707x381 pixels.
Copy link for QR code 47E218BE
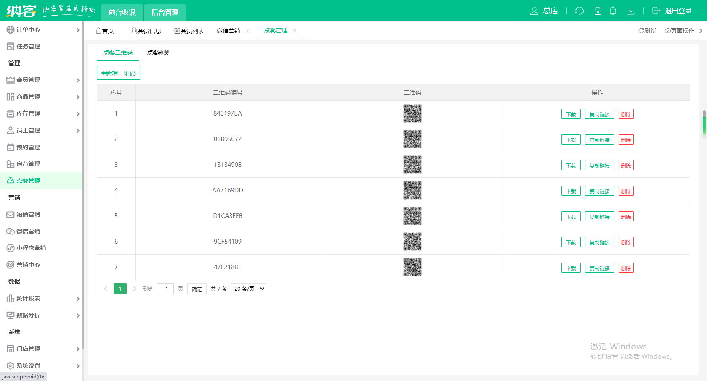[600, 268]
